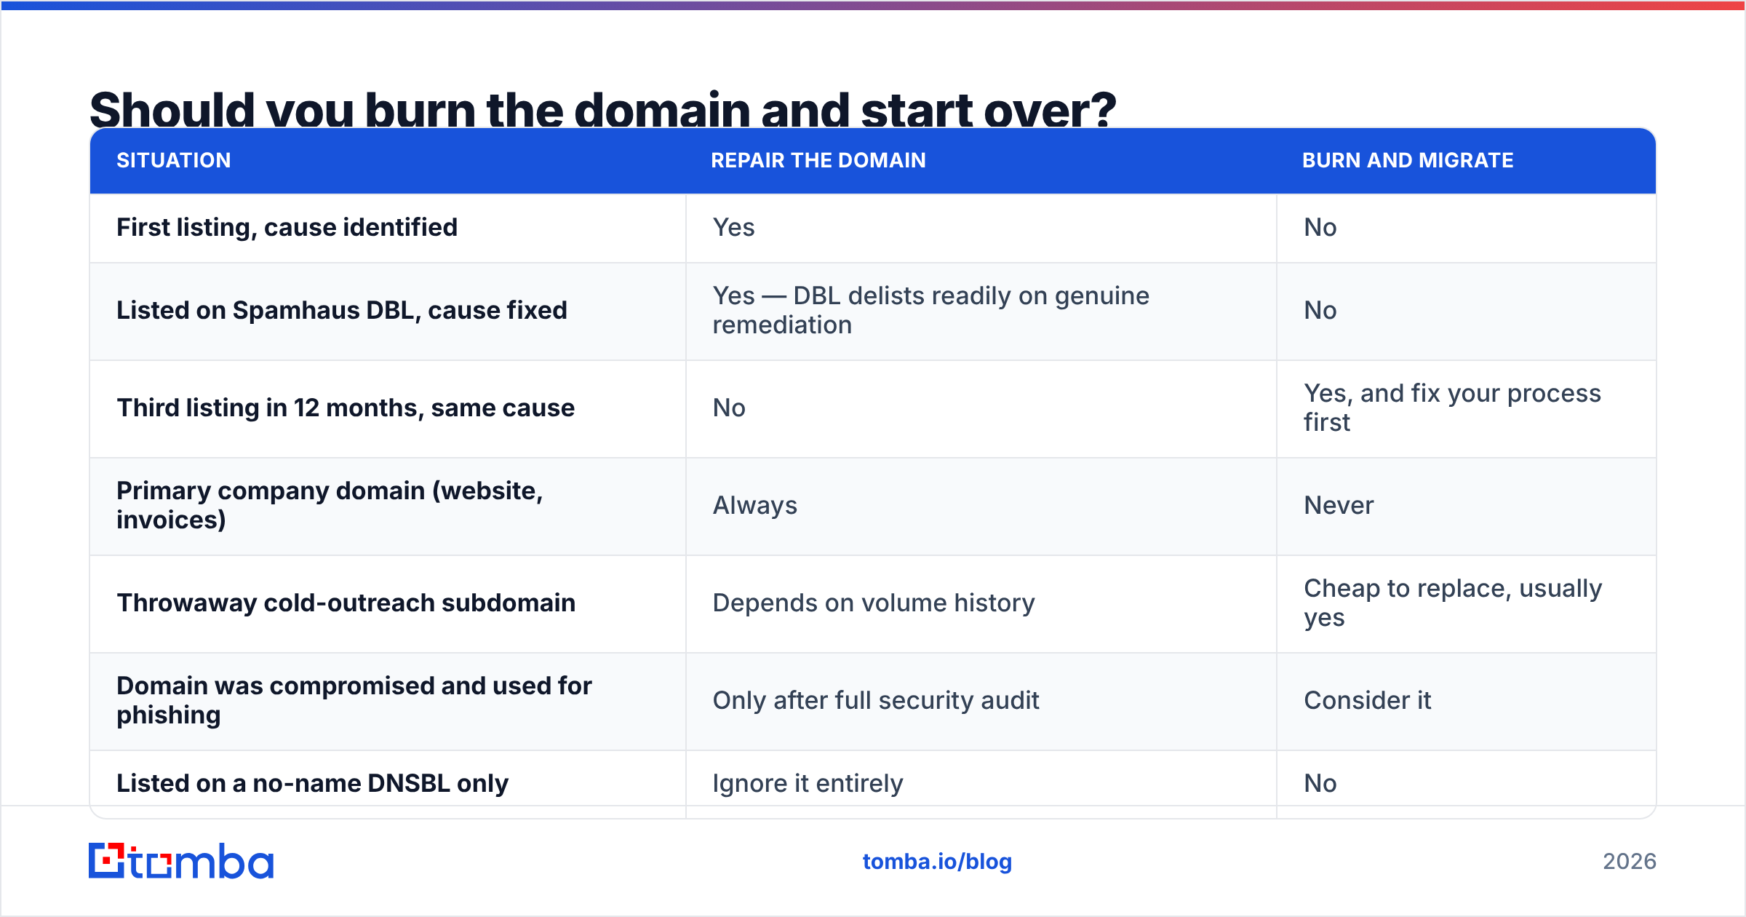Click 'No' in the Third listing row
Image resolution: width=1746 pixels, height=917 pixels.
click(729, 408)
